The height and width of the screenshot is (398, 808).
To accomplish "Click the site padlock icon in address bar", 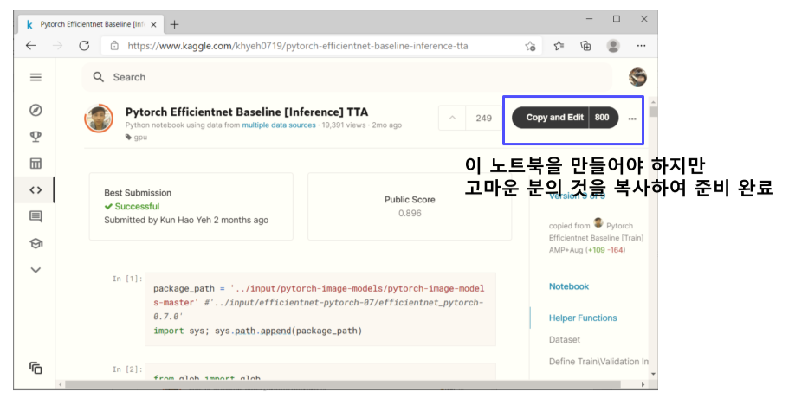I will [x=115, y=46].
